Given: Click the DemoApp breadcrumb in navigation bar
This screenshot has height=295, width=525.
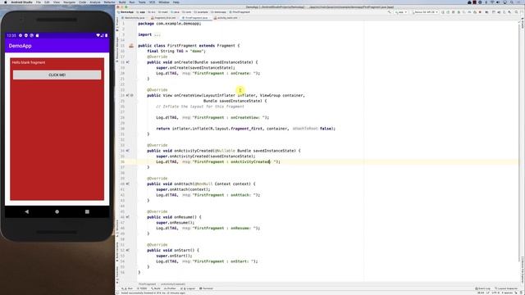Looking at the screenshot, I should (126, 12).
